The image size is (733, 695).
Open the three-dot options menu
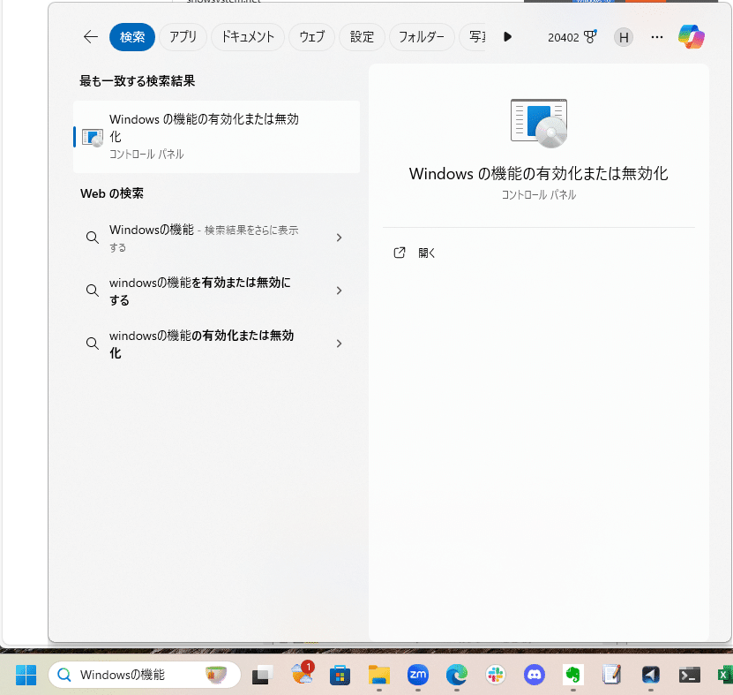(x=657, y=37)
